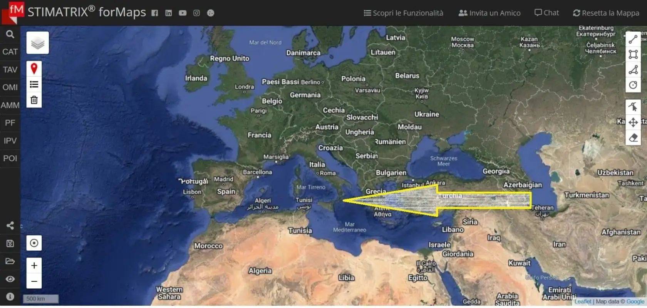Choose the draw polygon tool

coord(633,70)
